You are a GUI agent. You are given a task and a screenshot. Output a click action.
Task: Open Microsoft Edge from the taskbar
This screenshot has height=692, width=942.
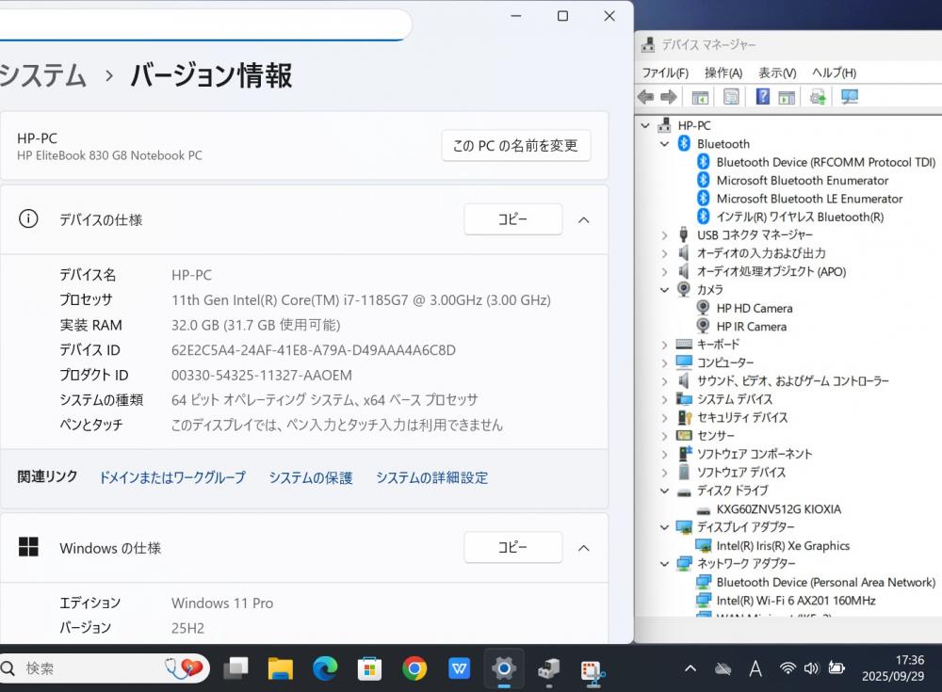tap(325, 668)
